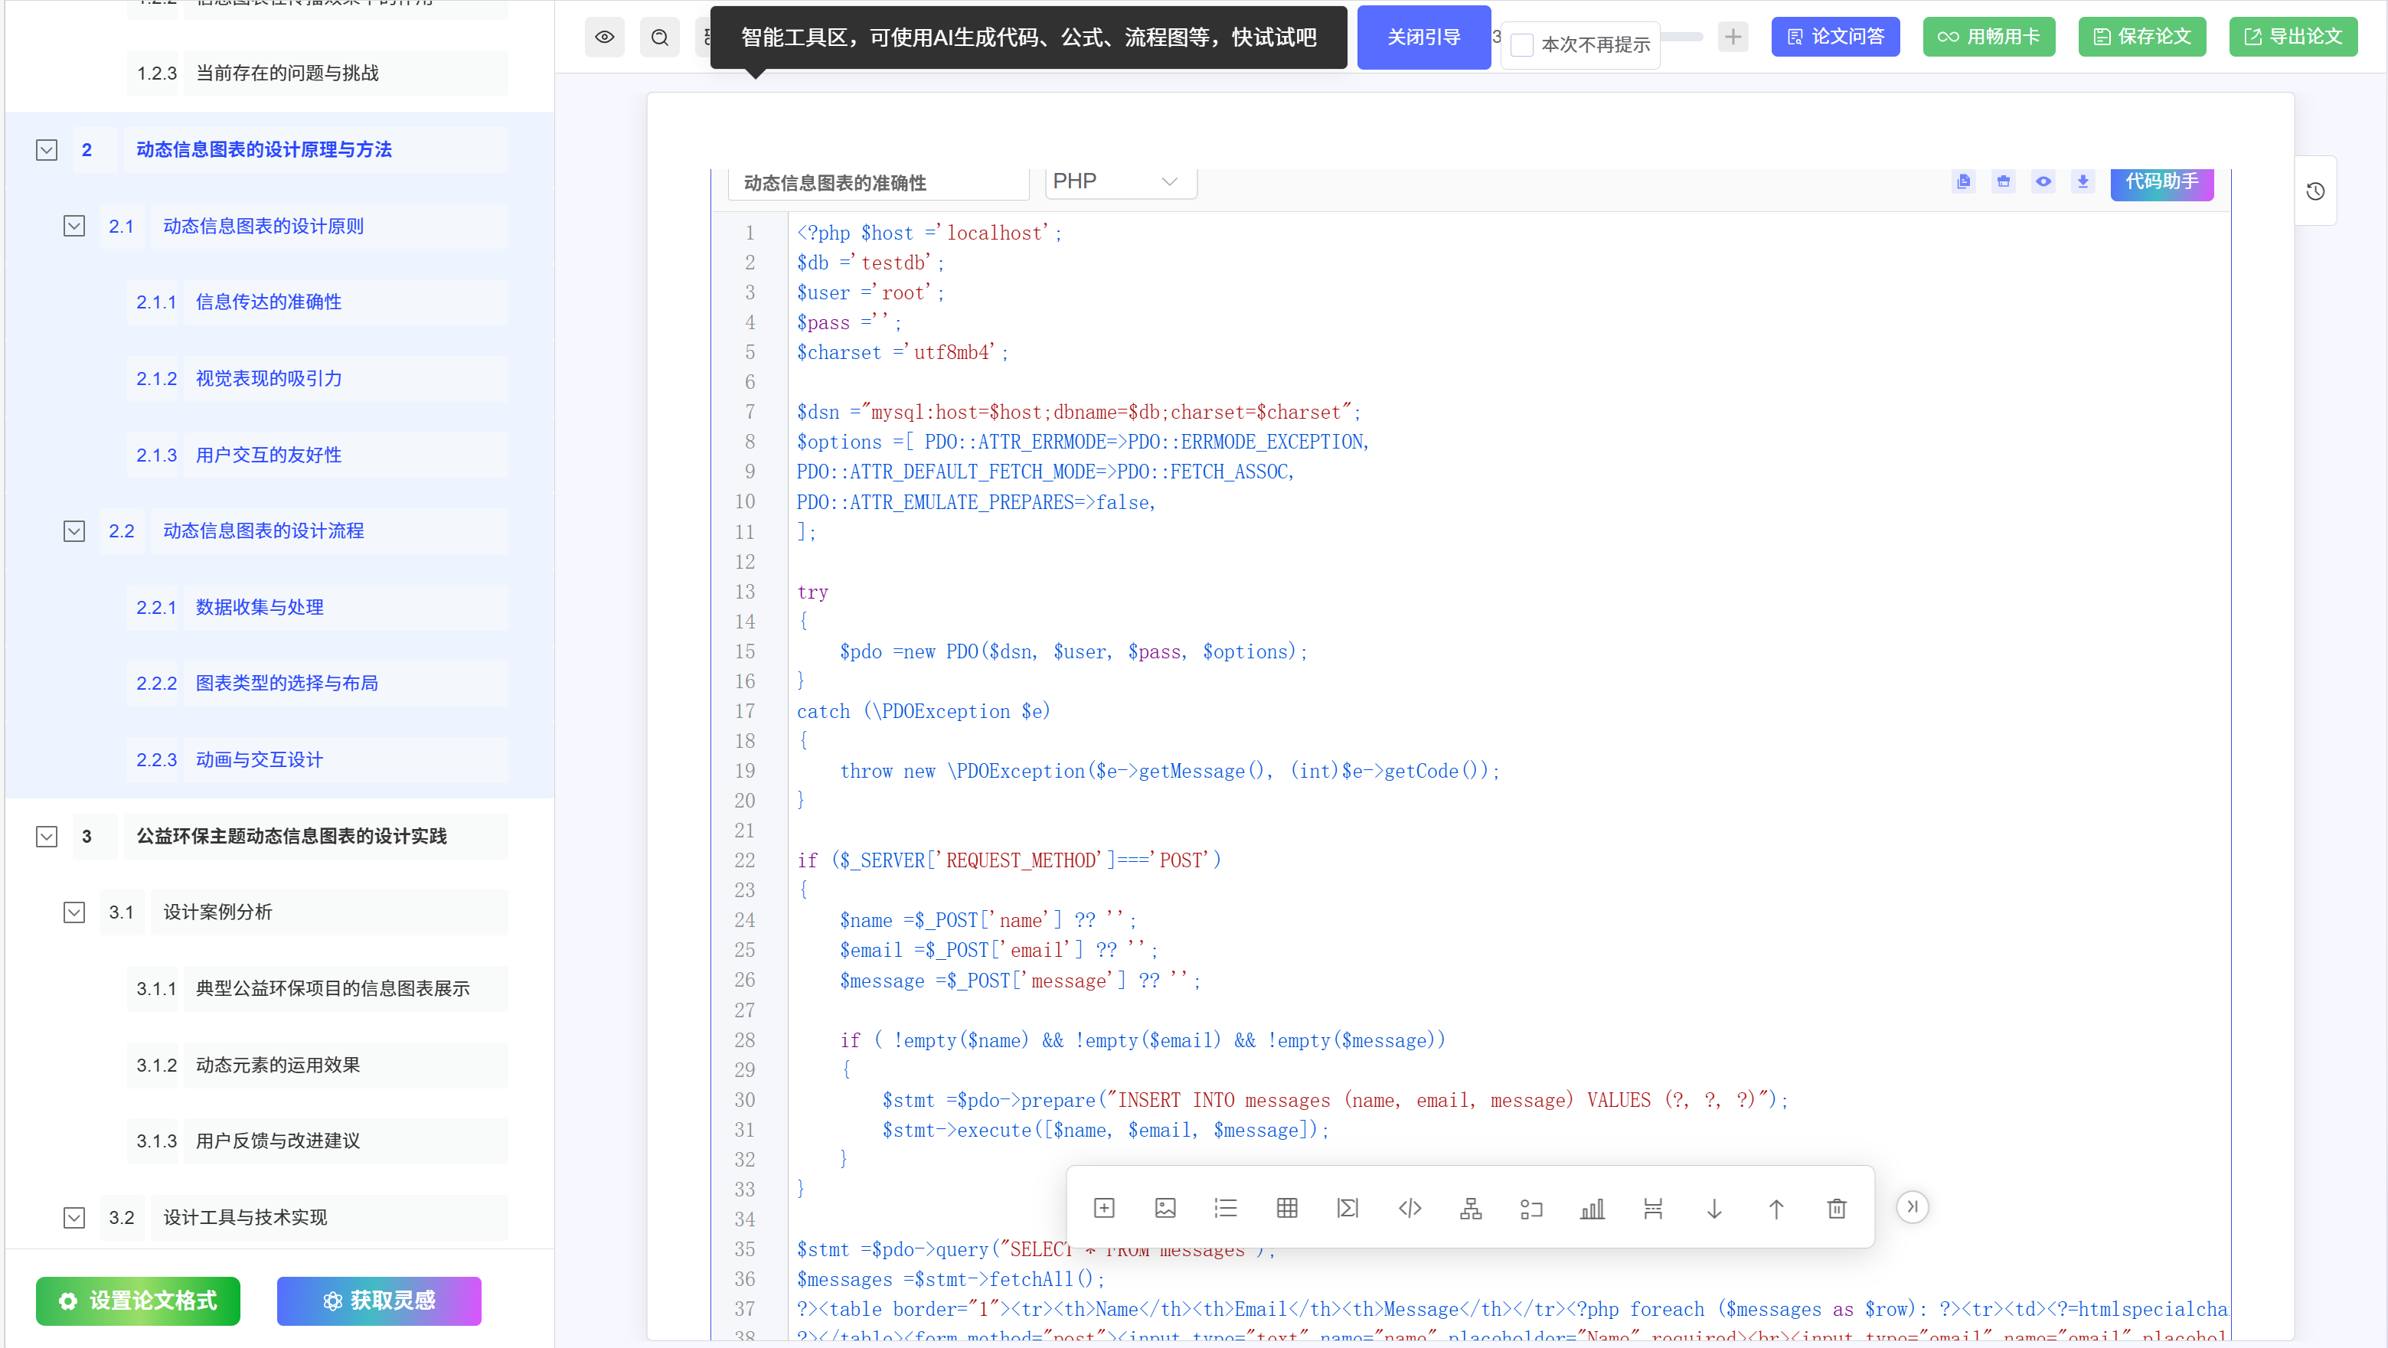Insert an image from the floating toolbar
Screen dimensions: 2388x1348
pos(1165,1208)
